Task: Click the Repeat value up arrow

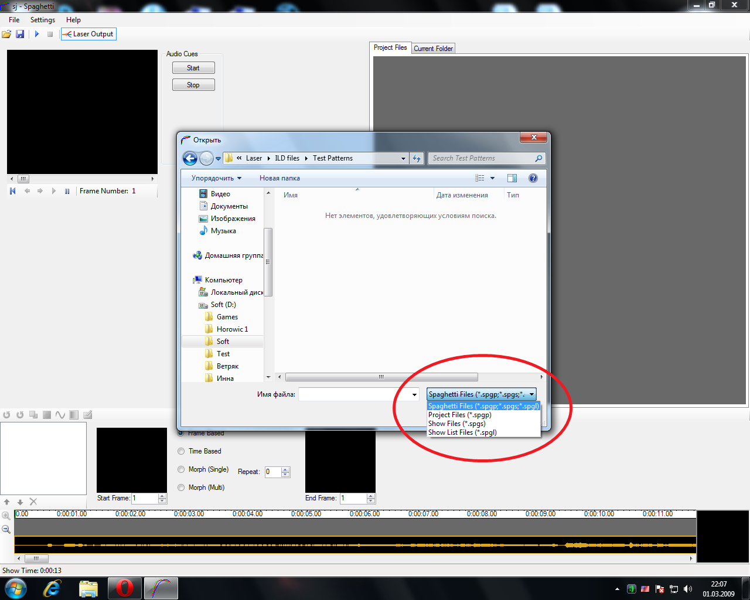Action: pyautogui.click(x=286, y=469)
